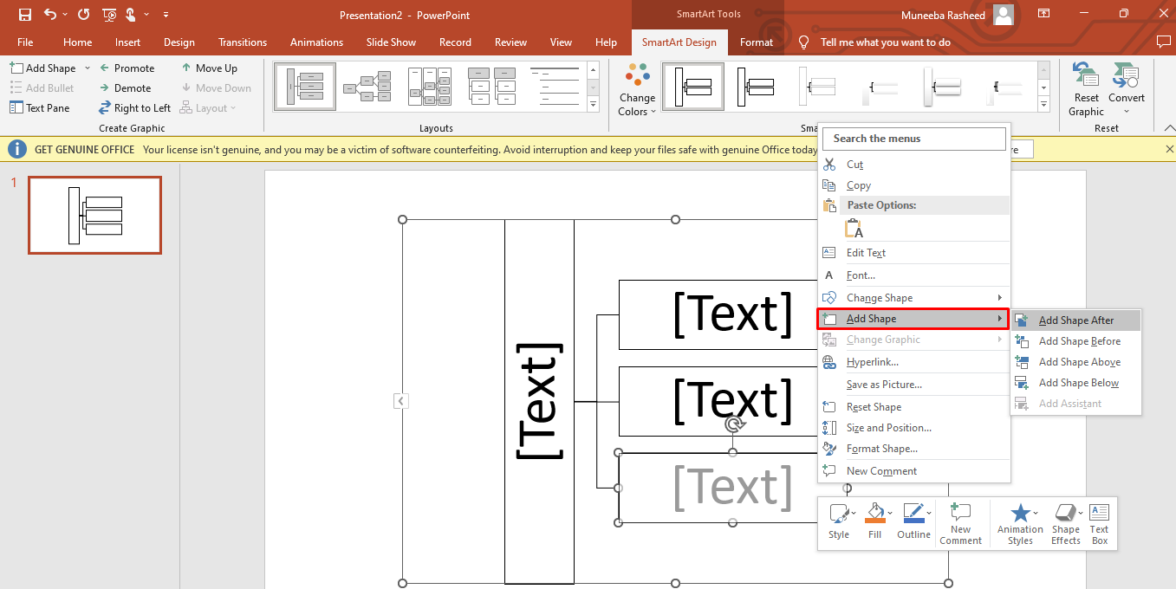Choose the first layout thumbnail in Layouts
Screen dimensions: 1176x589
click(x=304, y=87)
